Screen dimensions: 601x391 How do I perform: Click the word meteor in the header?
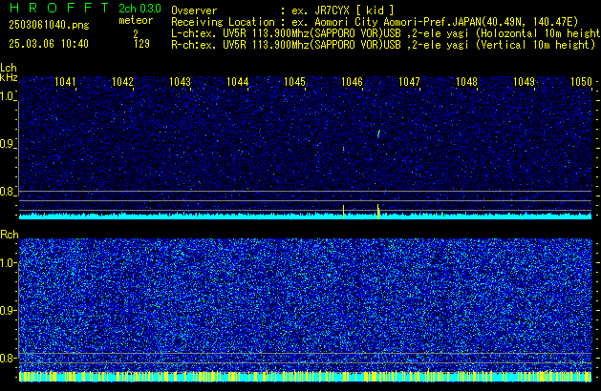pos(136,20)
